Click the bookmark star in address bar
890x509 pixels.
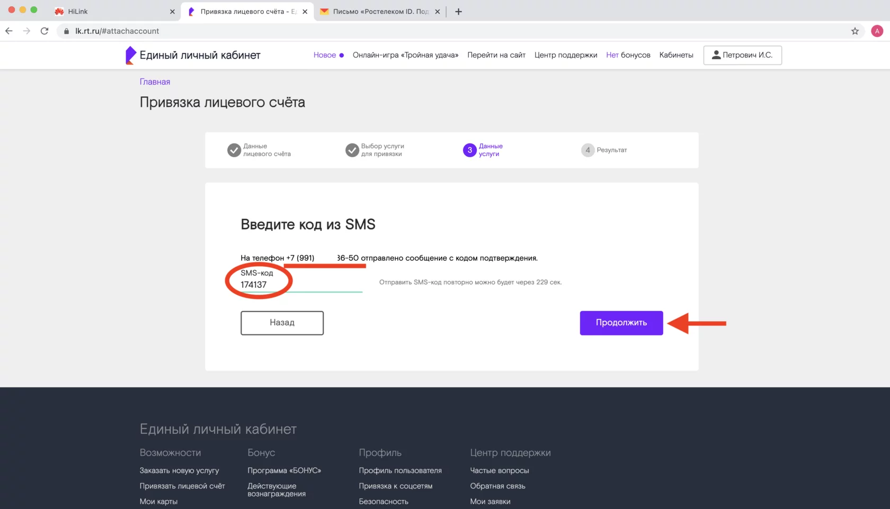point(855,31)
